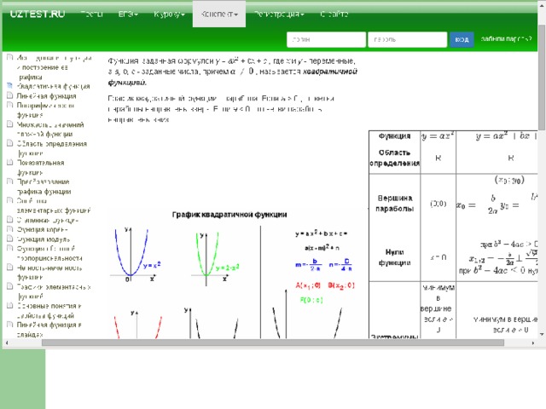This screenshot has height=409, width=546.
Task: Click the document icon beside Область определения функции
Action: pyautogui.click(x=9, y=143)
